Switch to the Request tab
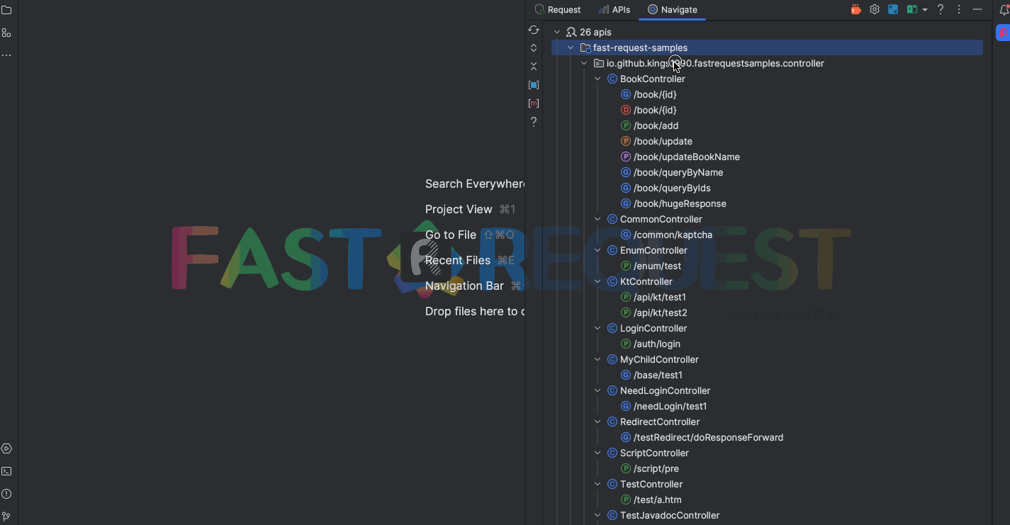The width and height of the screenshot is (1010, 525). click(x=558, y=10)
